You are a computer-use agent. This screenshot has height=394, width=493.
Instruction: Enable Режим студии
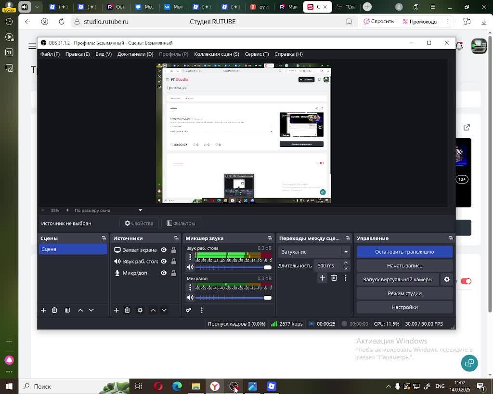pos(404,293)
